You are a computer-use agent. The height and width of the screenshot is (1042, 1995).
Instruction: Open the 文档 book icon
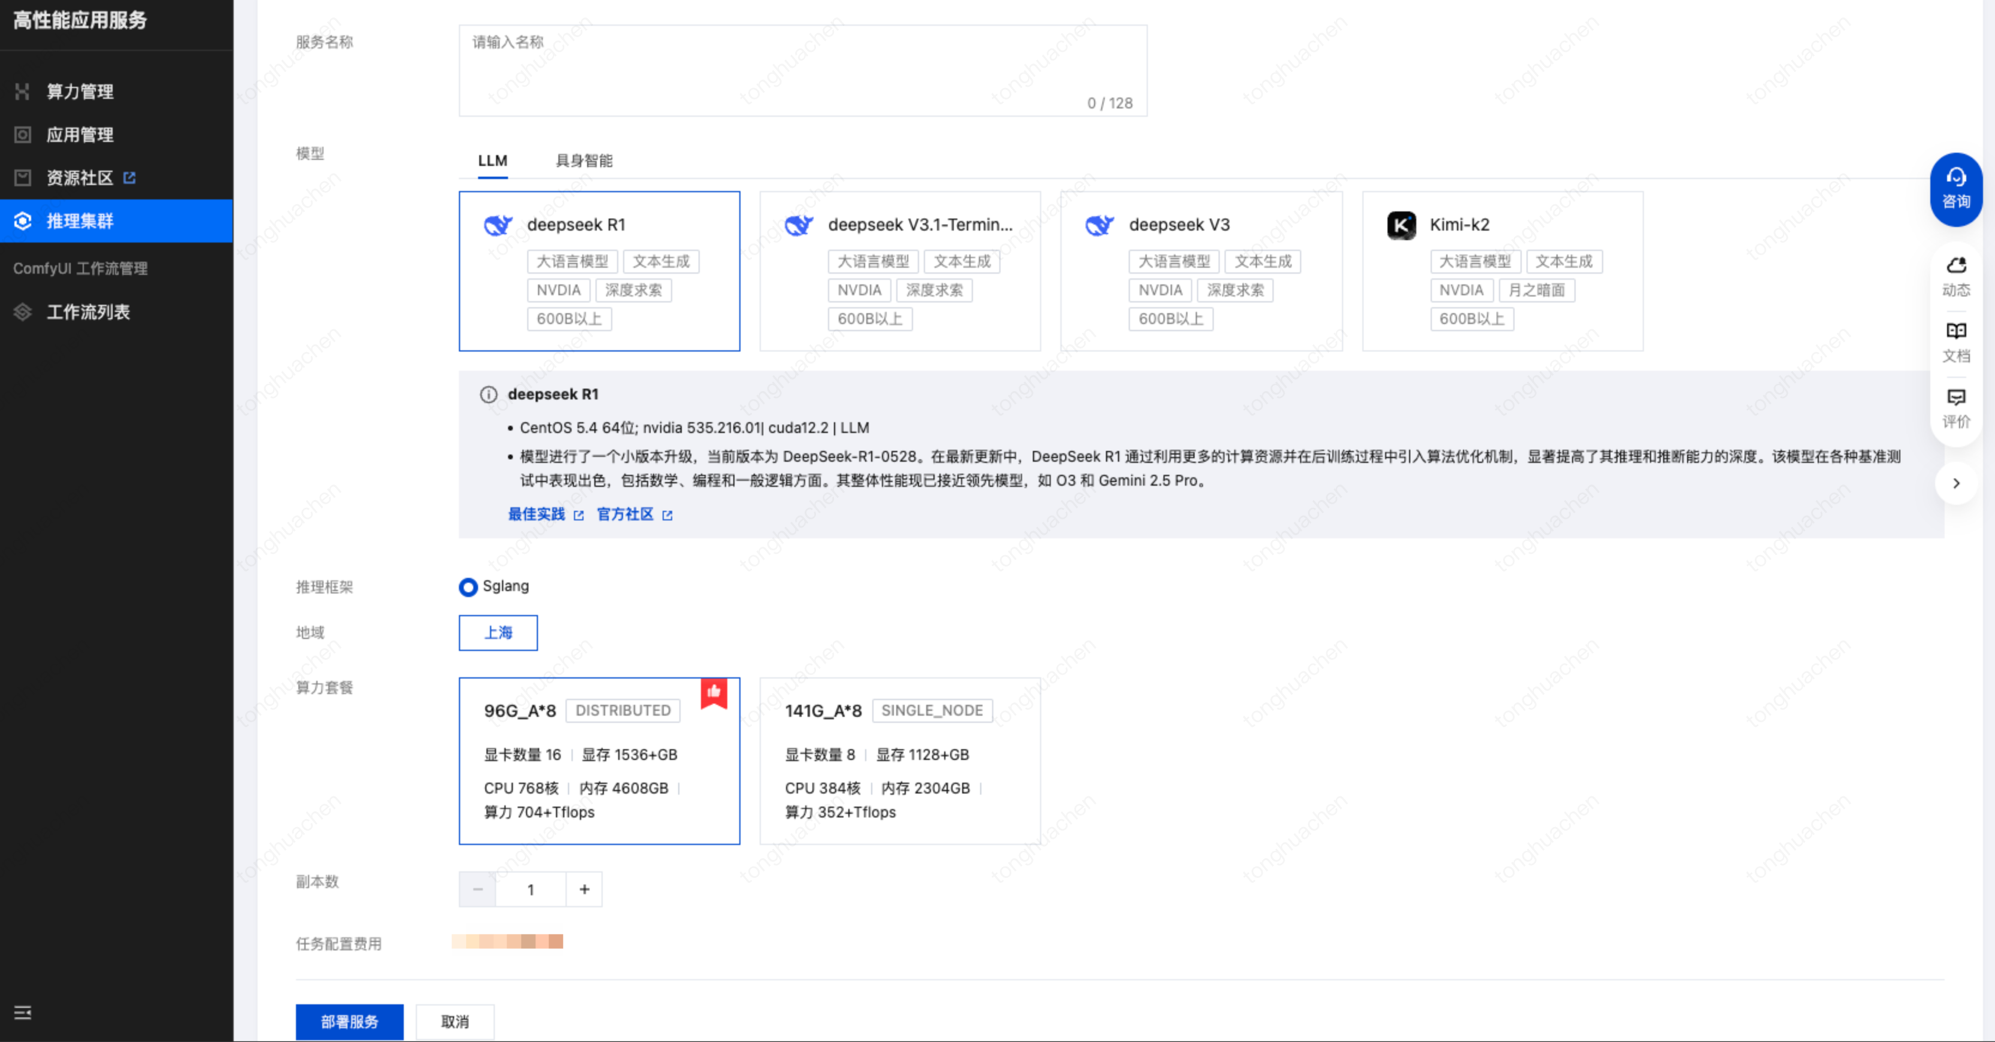point(1955,342)
